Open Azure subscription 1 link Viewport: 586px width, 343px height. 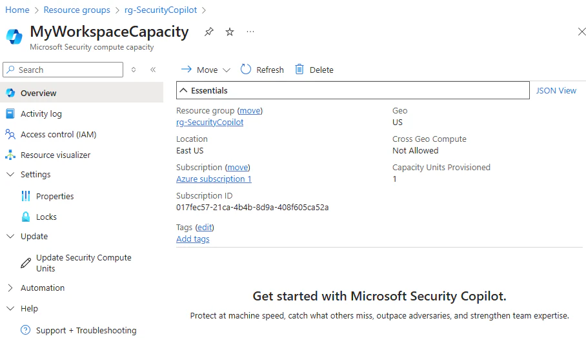(214, 179)
